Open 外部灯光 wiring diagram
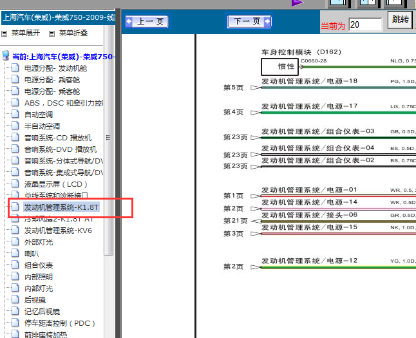This screenshot has width=416, height=338. click(39, 242)
